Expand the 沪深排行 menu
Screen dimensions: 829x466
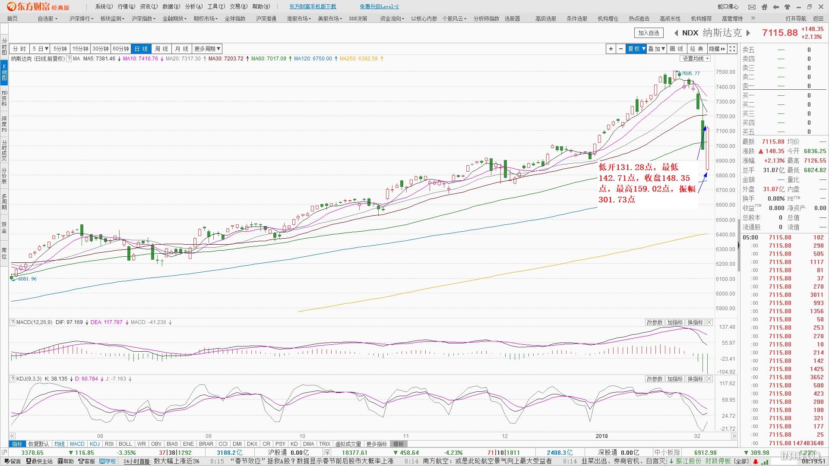click(81, 19)
